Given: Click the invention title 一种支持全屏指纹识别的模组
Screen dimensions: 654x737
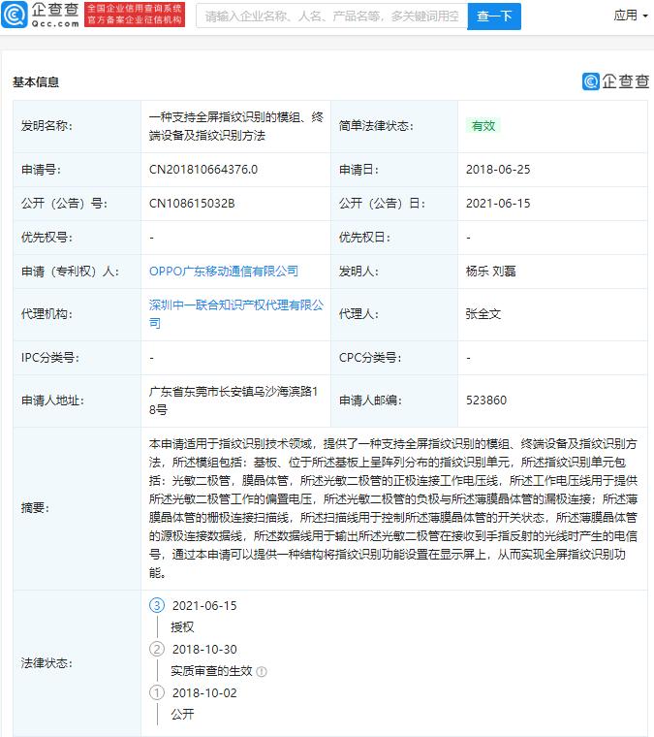Looking at the screenshot, I should [x=236, y=126].
